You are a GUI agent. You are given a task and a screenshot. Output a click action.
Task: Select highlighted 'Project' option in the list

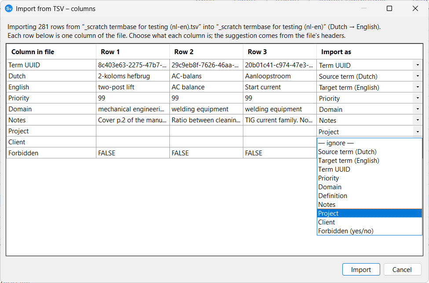pos(369,213)
